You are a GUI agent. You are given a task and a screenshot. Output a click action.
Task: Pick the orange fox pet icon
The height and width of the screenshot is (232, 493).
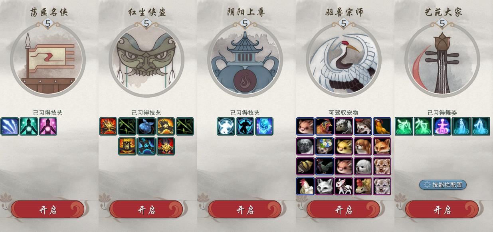pyautogui.click(x=382, y=146)
